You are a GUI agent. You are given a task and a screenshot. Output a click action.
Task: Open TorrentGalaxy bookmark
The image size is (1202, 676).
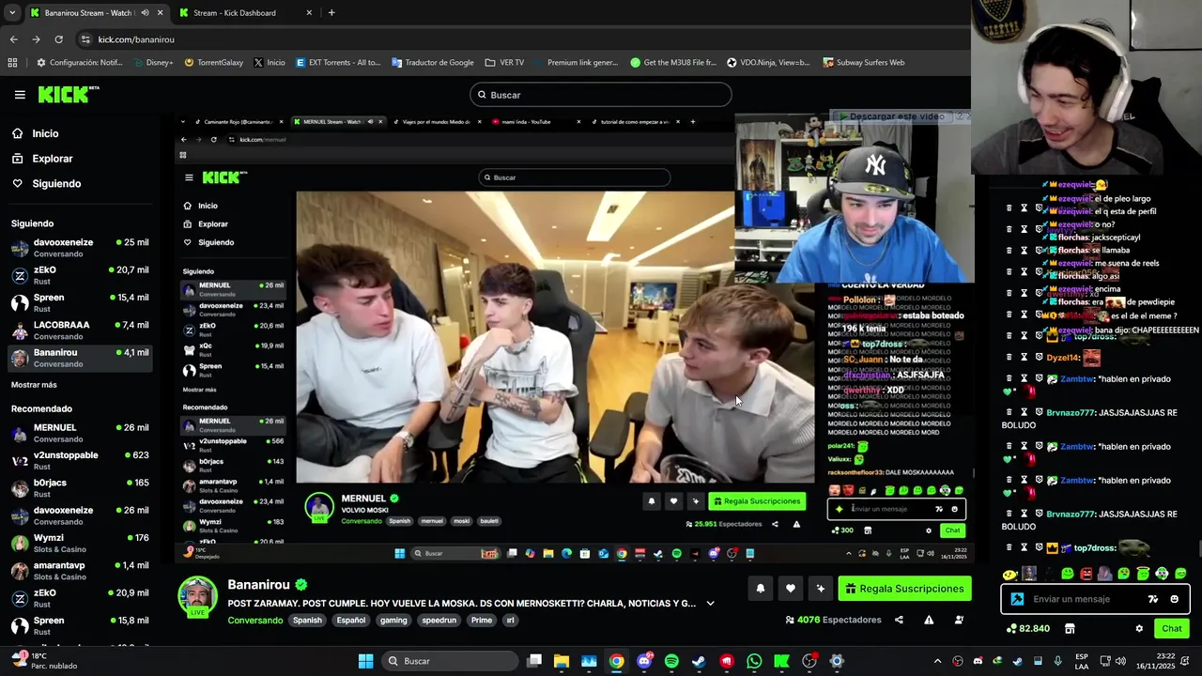pos(213,63)
